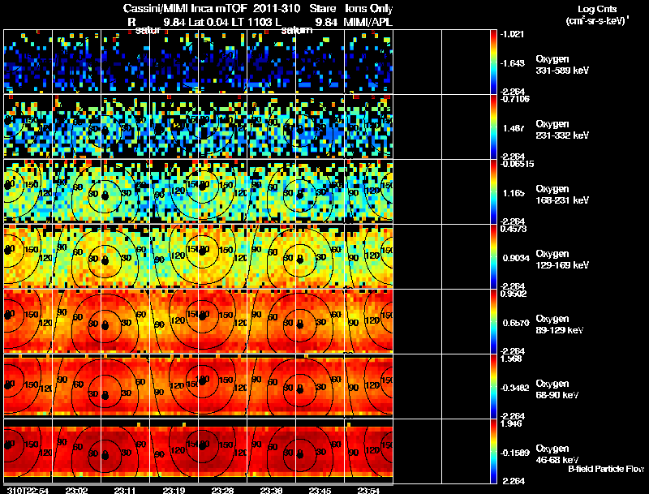This screenshot has width=649, height=494.
Task: Click the '-0.1589' colorbar value
Action: [515, 453]
